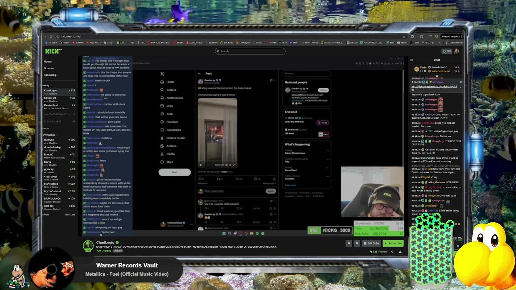Image resolution: width=516 pixels, height=290 pixels.
Task: Open the Facebook bookmark
Action: pos(51,43)
